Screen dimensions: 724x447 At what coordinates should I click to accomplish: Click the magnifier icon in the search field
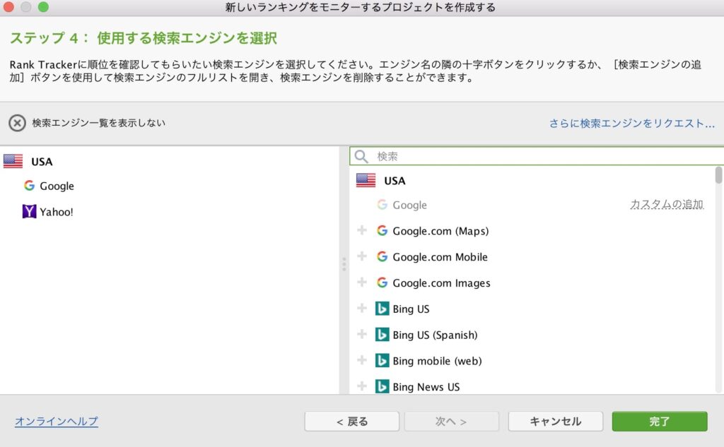pos(361,156)
